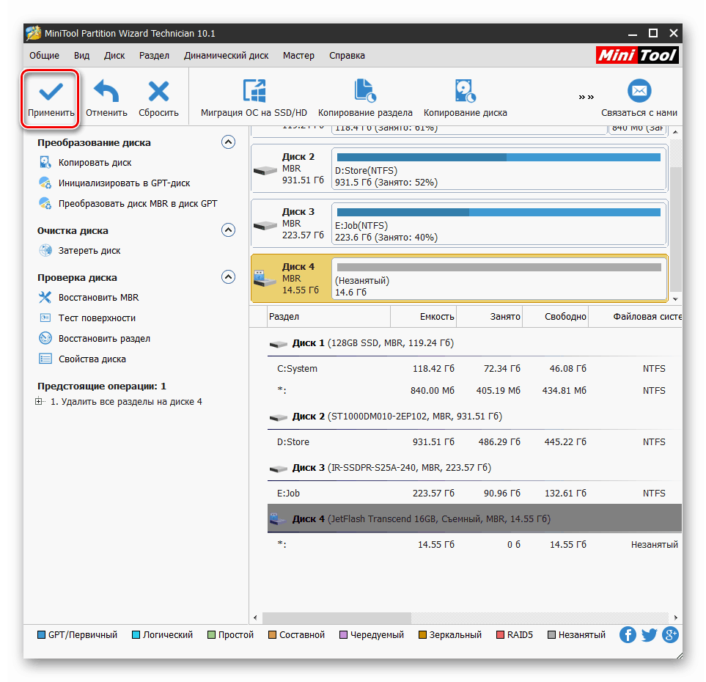Select Диск 4 JetFlash Transcend row
Image resolution: width=706 pixels, height=682 pixels.
pyautogui.click(x=474, y=518)
